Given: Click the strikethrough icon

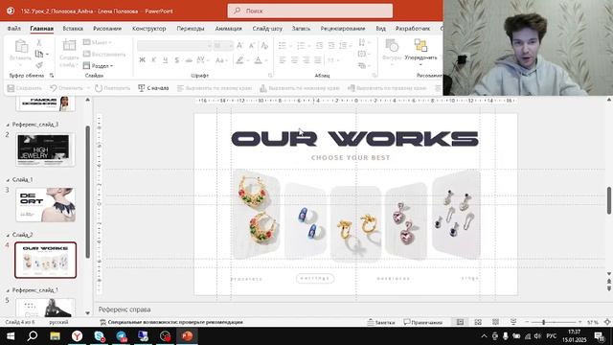Looking at the screenshot, I should click(189, 60).
